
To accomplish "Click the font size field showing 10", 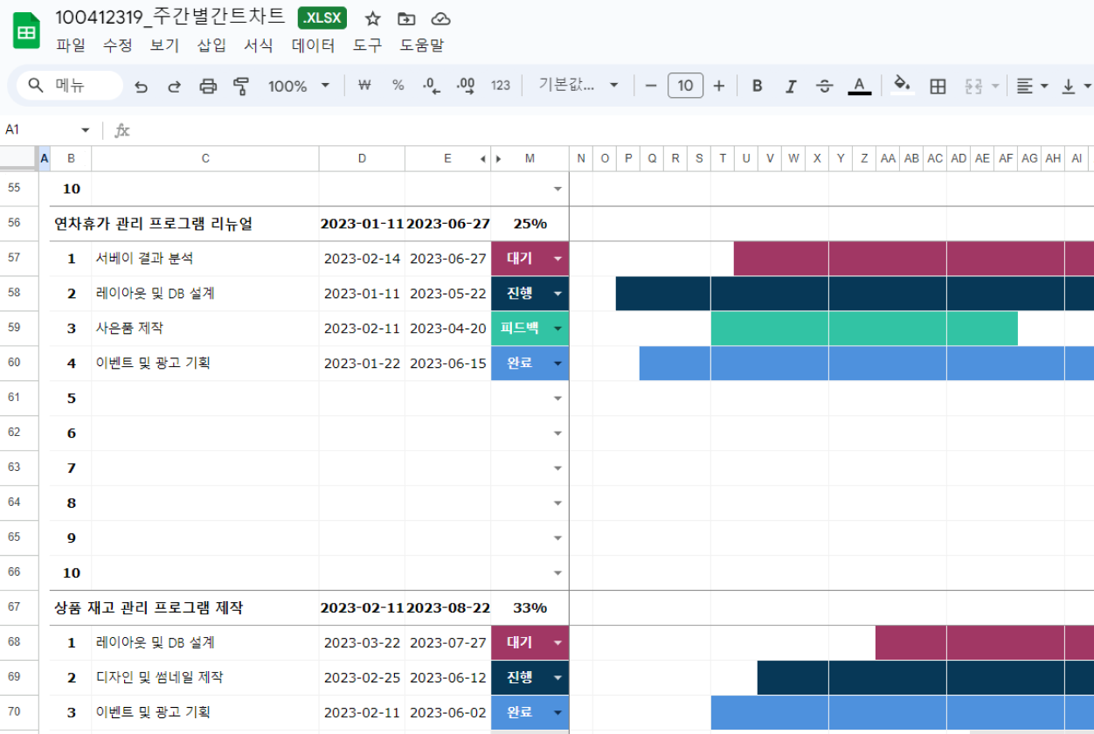I will (685, 86).
